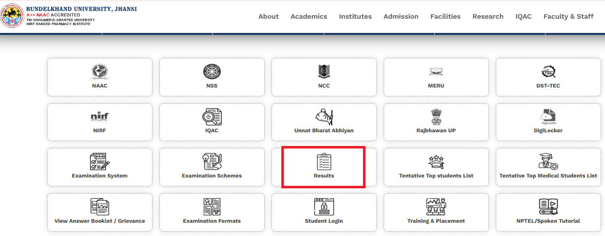The height and width of the screenshot is (236, 605).
Task: Open the Rajbhawan UP label link
Action: [x=436, y=130]
